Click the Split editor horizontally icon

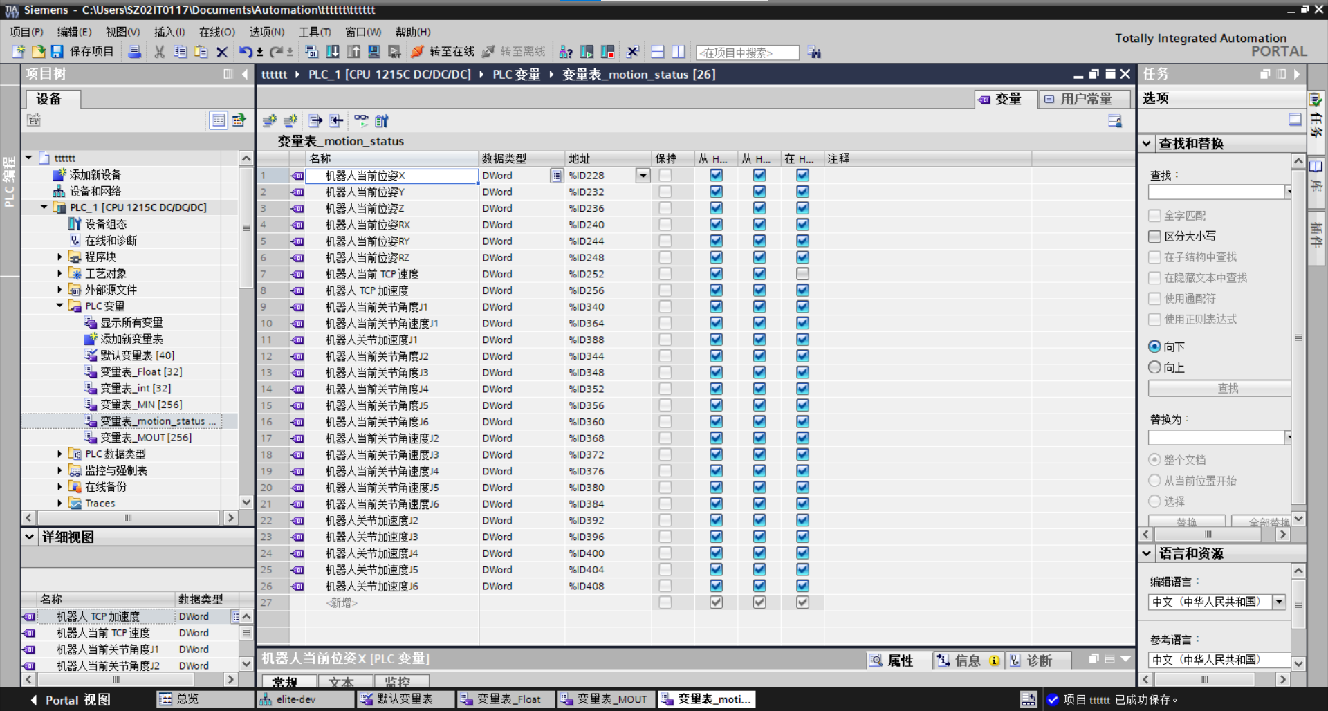point(657,52)
